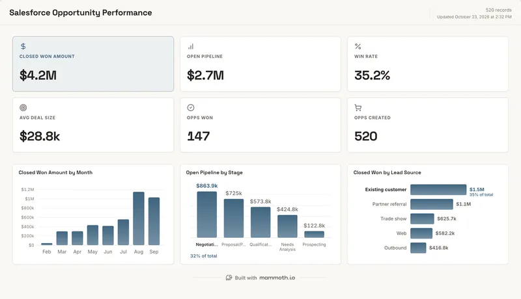The height and width of the screenshot is (299, 521).
Task: Click the Closed Won by Lead Source title
Action: pyautogui.click(x=387, y=173)
